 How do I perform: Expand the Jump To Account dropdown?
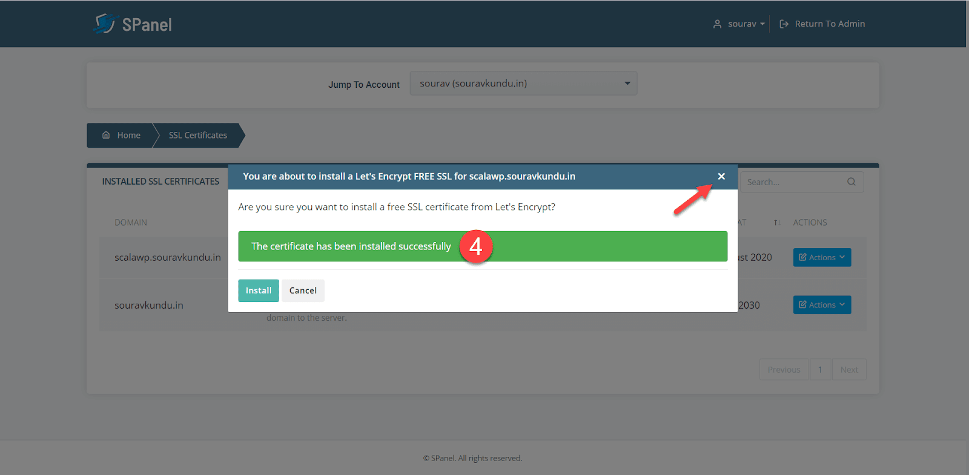pyautogui.click(x=523, y=84)
